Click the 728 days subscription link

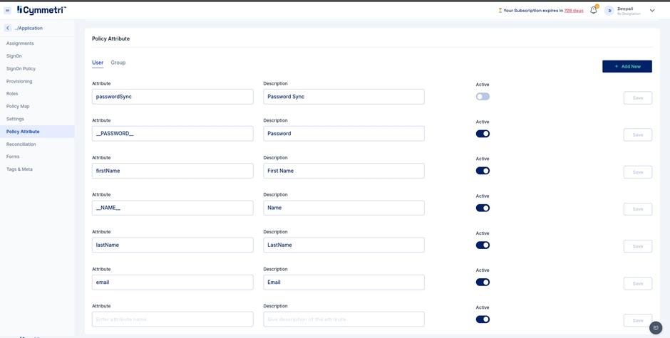click(574, 11)
